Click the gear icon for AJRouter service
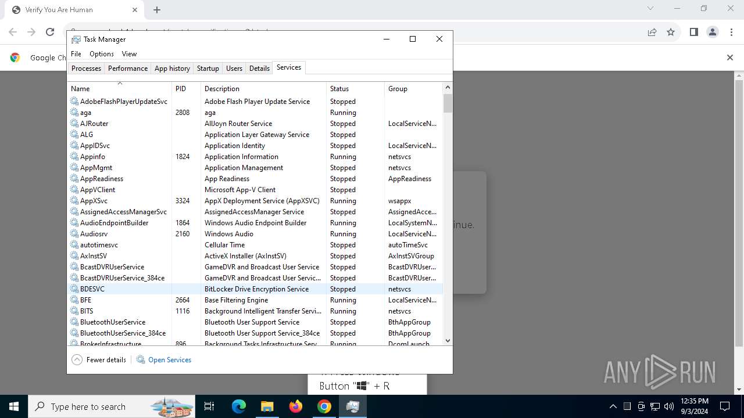 coord(74,123)
